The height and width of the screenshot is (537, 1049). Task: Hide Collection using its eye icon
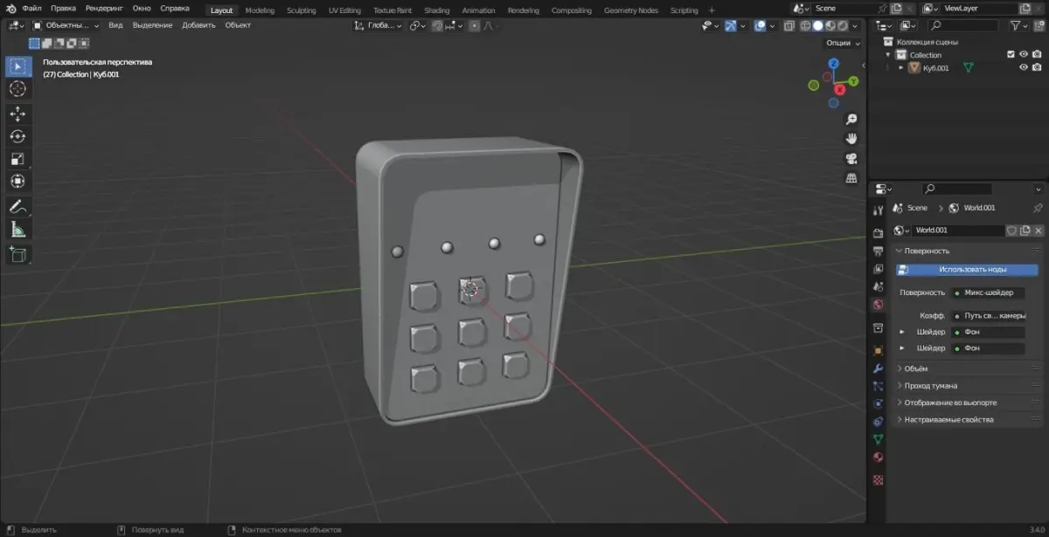[1024, 54]
